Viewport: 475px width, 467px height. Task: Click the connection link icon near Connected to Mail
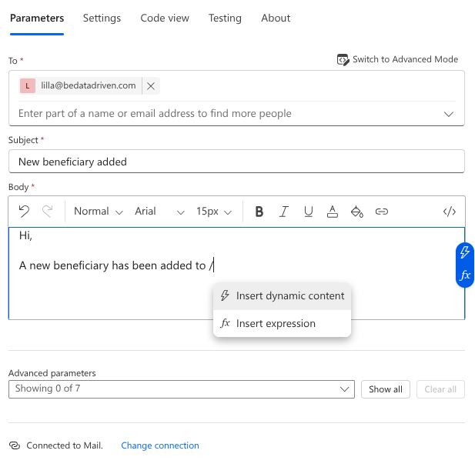(15, 445)
